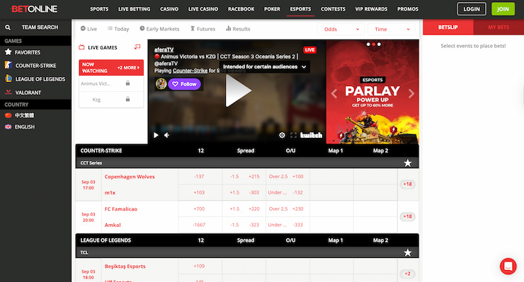524x282 pixels.
Task: Favorite the CCT Series league star
Action: 407,163
